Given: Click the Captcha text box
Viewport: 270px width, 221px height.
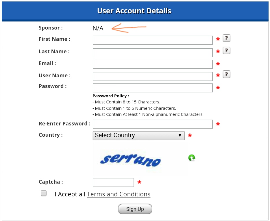Looking at the screenshot, I should [113, 182].
